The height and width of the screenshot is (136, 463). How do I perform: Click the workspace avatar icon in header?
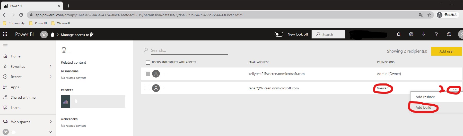coord(44,35)
